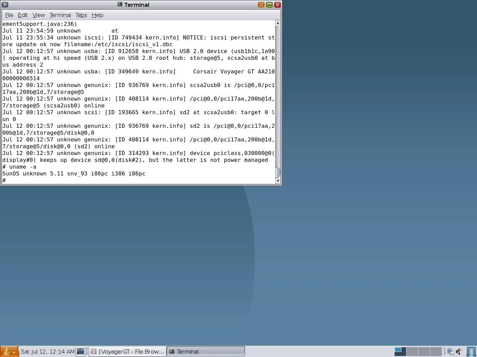This screenshot has width=477, height=357.
Task: Click the muted volume speaker icon
Action: pyautogui.click(x=459, y=352)
